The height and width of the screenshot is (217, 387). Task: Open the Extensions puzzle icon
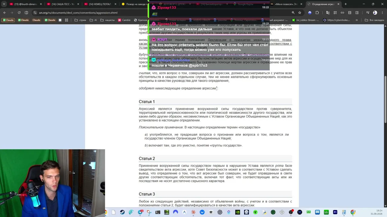click(x=317, y=13)
